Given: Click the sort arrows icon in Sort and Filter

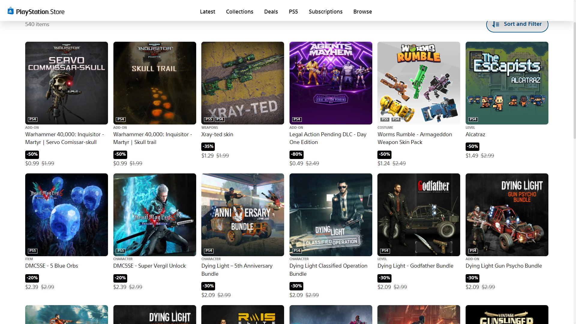Looking at the screenshot, I should (x=496, y=24).
